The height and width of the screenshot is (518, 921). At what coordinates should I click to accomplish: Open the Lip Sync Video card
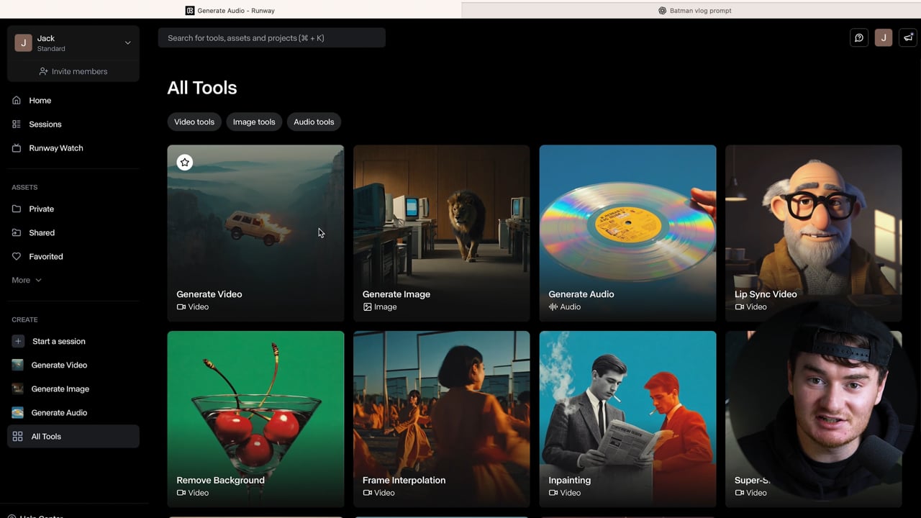point(813,233)
